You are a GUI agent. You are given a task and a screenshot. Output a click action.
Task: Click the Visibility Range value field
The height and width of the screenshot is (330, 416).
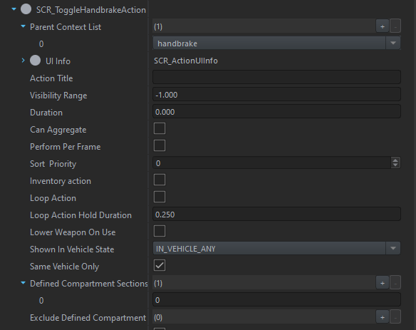coord(276,95)
